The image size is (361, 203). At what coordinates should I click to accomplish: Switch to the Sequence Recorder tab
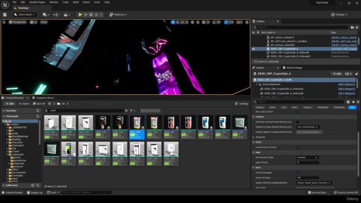(x=44, y=98)
